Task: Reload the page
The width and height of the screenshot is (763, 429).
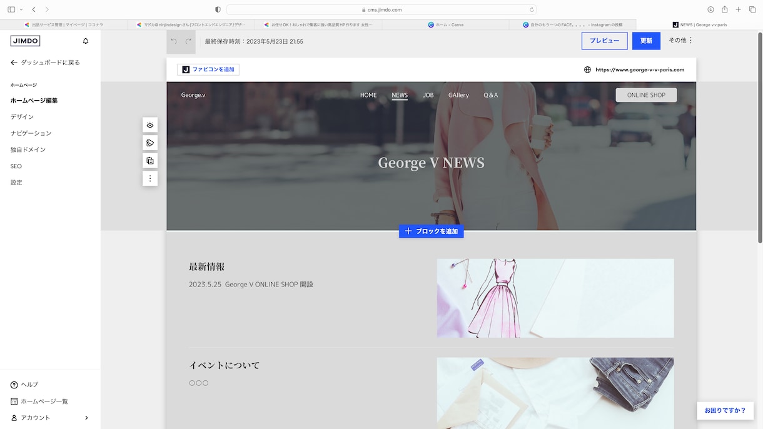Action: coord(532,9)
